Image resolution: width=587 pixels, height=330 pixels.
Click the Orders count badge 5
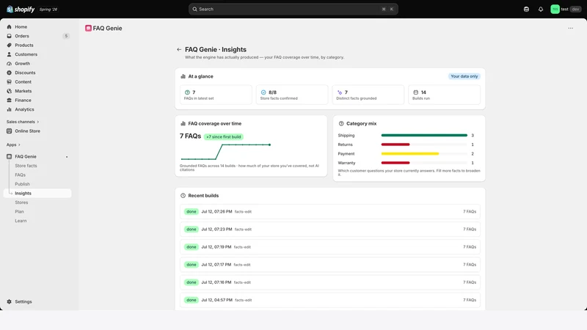(66, 36)
